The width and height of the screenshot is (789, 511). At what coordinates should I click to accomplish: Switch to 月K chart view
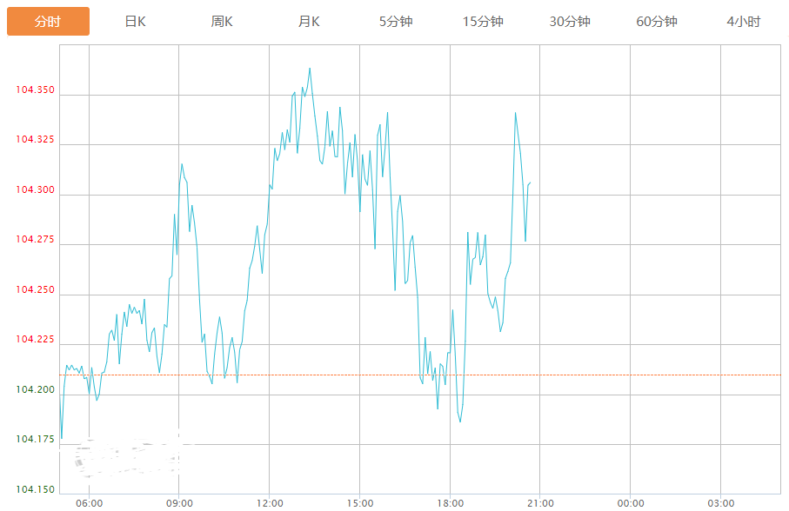[x=309, y=22]
